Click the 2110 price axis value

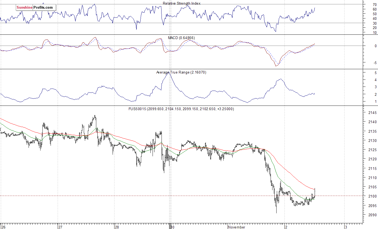click(372, 177)
